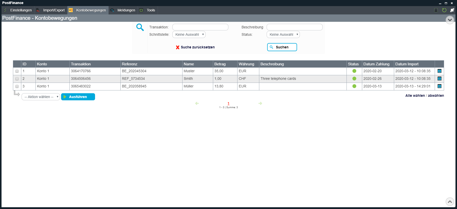The width and height of the screenshot is (457, 209).
Task: Switch to the Kontobewegungen tab
Action: click(88, 10)
